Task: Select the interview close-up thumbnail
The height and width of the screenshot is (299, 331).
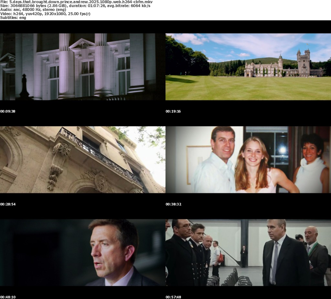Action: click(x=82, y=253)
